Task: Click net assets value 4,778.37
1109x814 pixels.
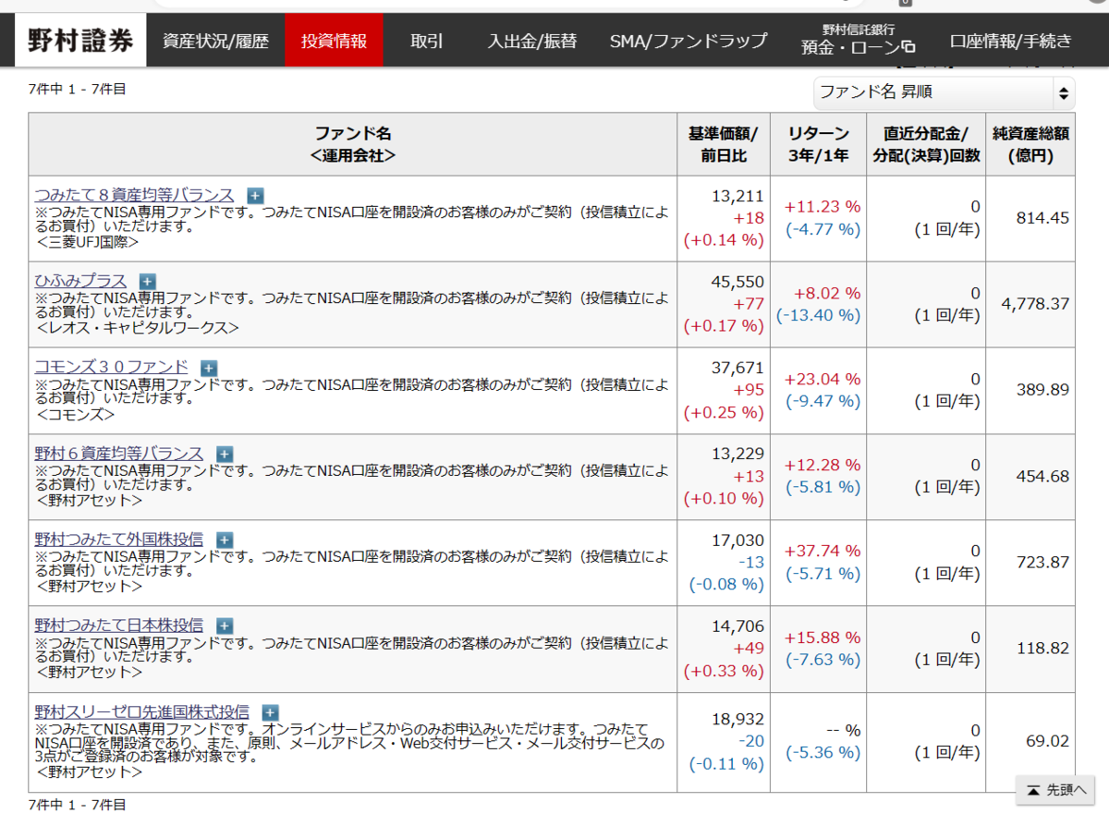Action: coord(1035,304)
